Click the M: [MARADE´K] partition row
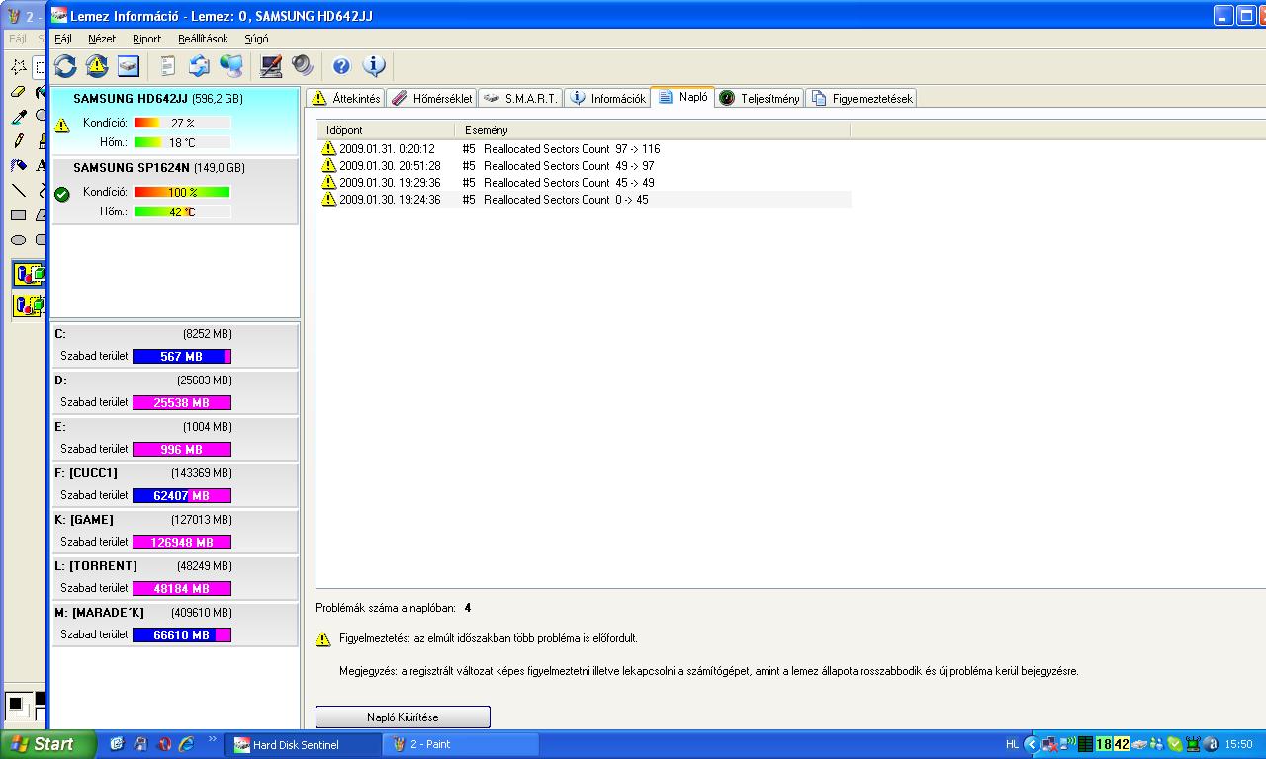 [174, 625]
